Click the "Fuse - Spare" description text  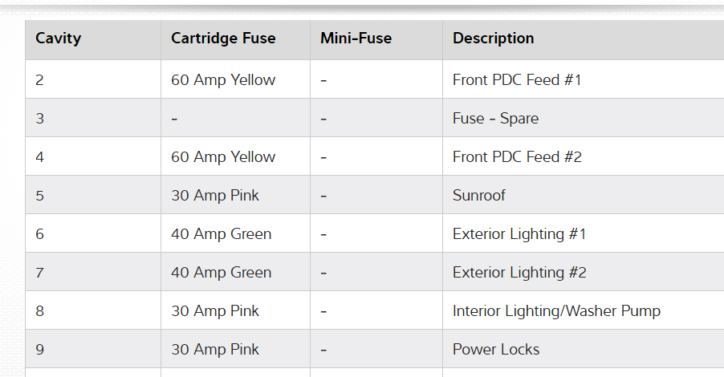pos(495,119)
